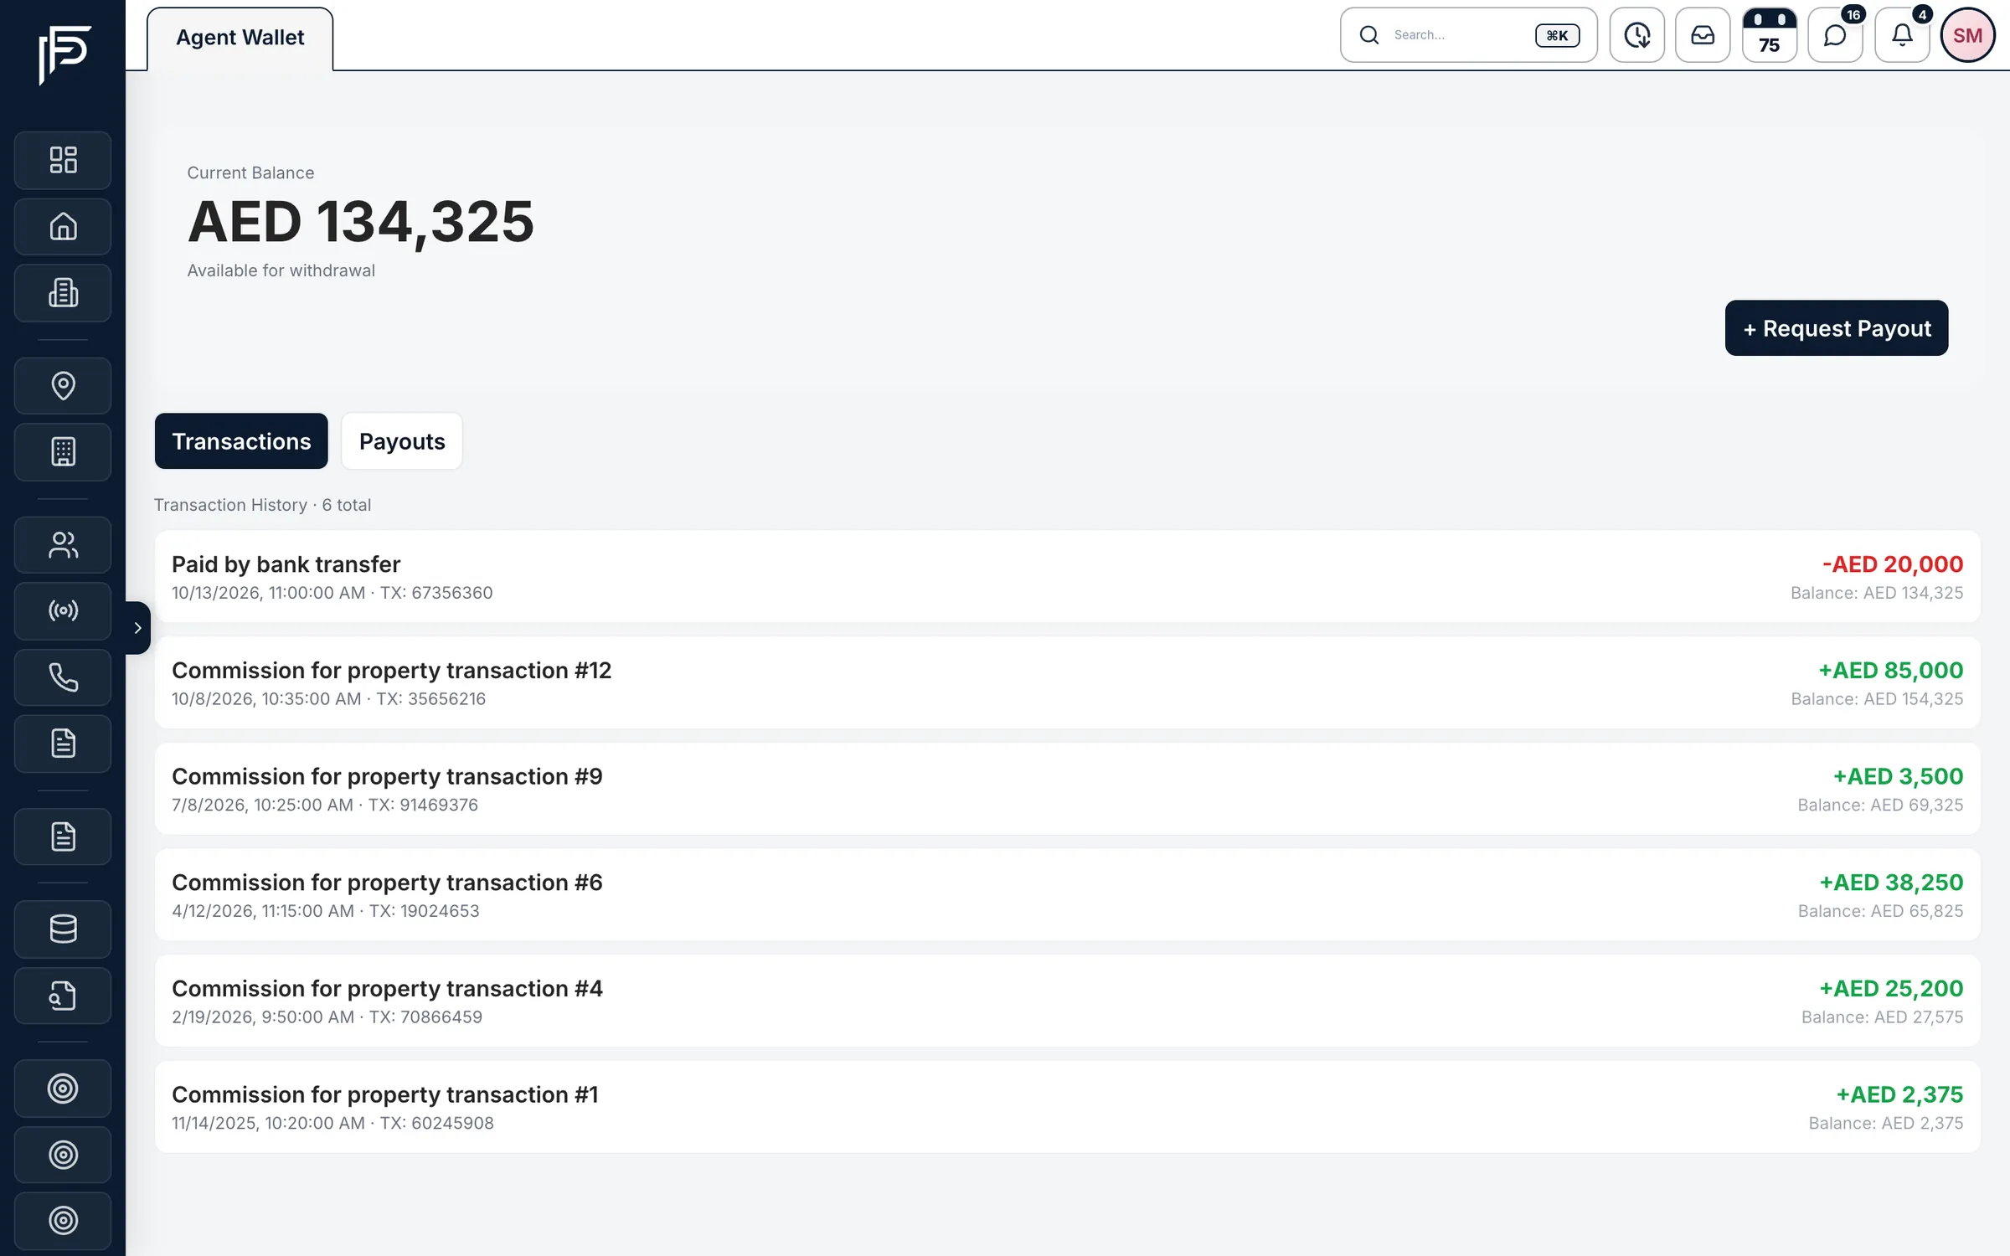Open Commission for property transaction #1
This screenshot has height=1256, width=2010.
click(1068, 1107)
